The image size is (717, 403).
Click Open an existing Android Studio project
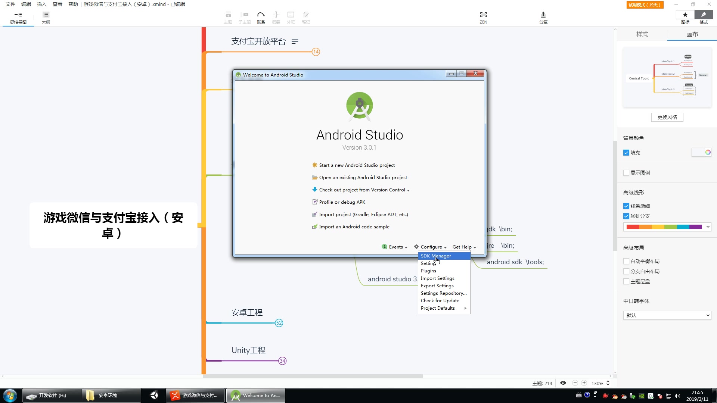point(359,178)
